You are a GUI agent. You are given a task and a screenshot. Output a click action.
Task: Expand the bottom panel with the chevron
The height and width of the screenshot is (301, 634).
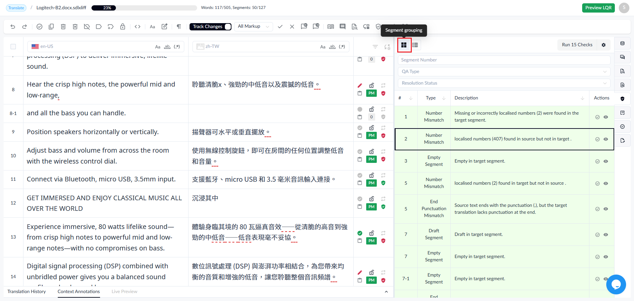386,292
